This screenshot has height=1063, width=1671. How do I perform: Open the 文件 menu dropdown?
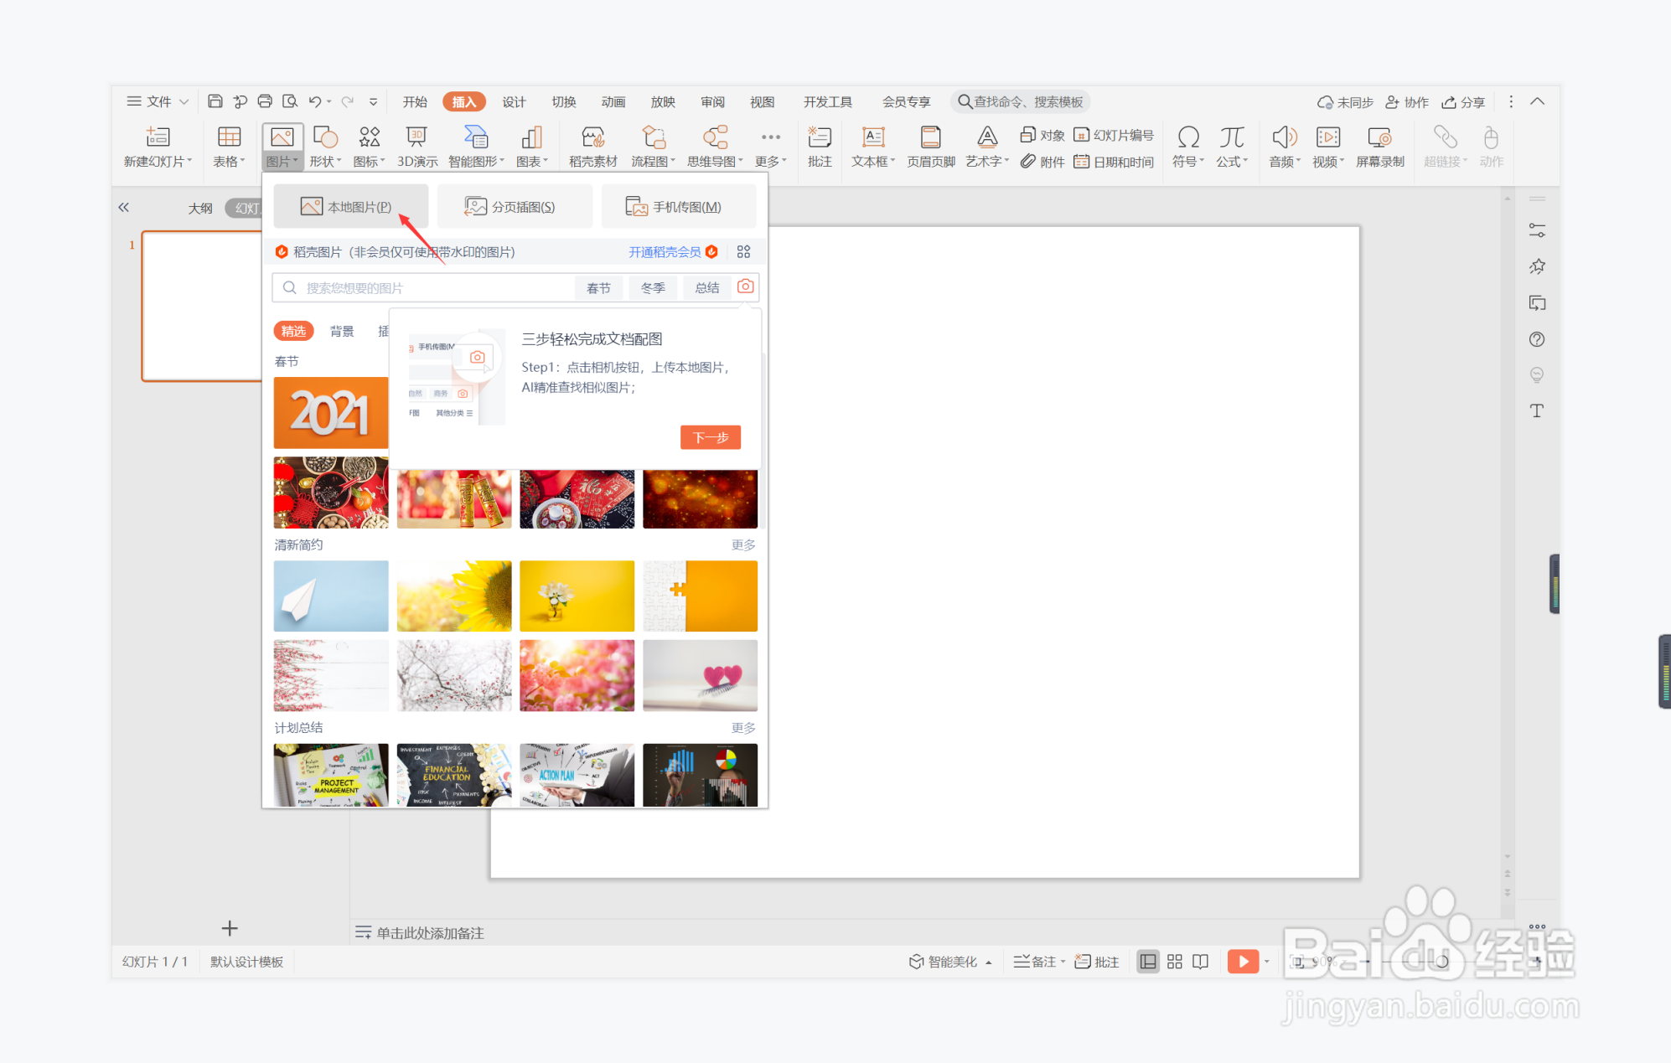(158, 101)
